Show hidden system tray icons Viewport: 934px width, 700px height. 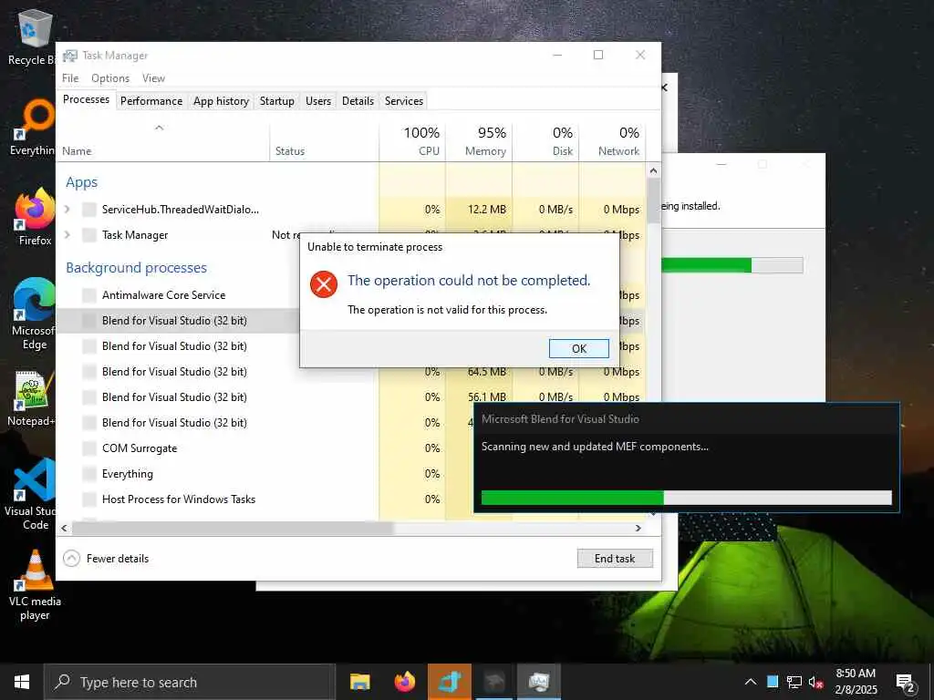pos(751,682)
